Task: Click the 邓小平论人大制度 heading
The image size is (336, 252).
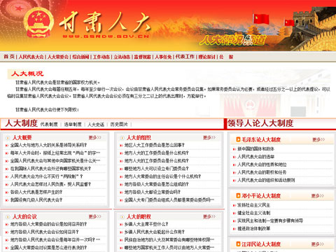Action: tap(261, 196)
